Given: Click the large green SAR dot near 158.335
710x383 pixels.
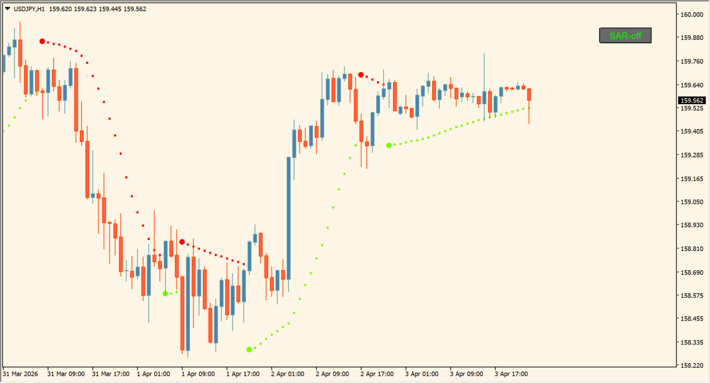Looking at the screenshot, I should (x=249, y=349).
